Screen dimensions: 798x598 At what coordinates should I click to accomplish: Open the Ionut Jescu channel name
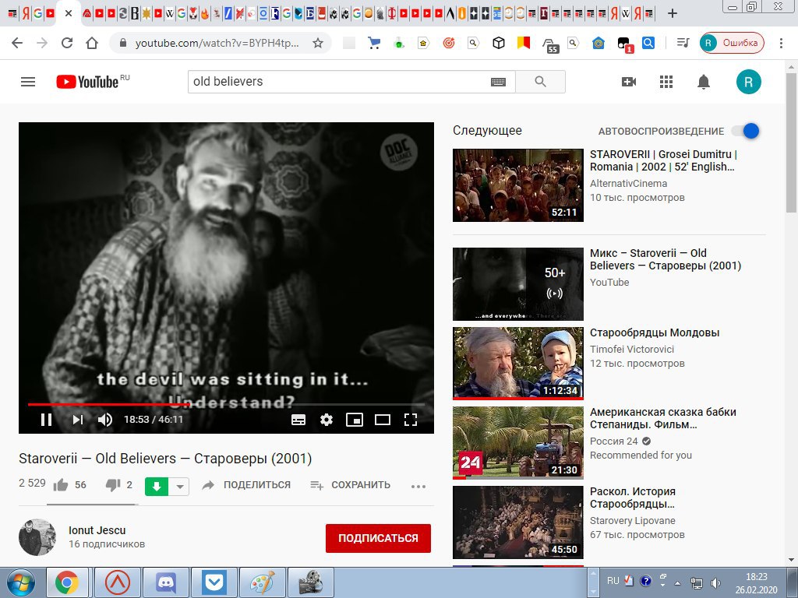97,529
